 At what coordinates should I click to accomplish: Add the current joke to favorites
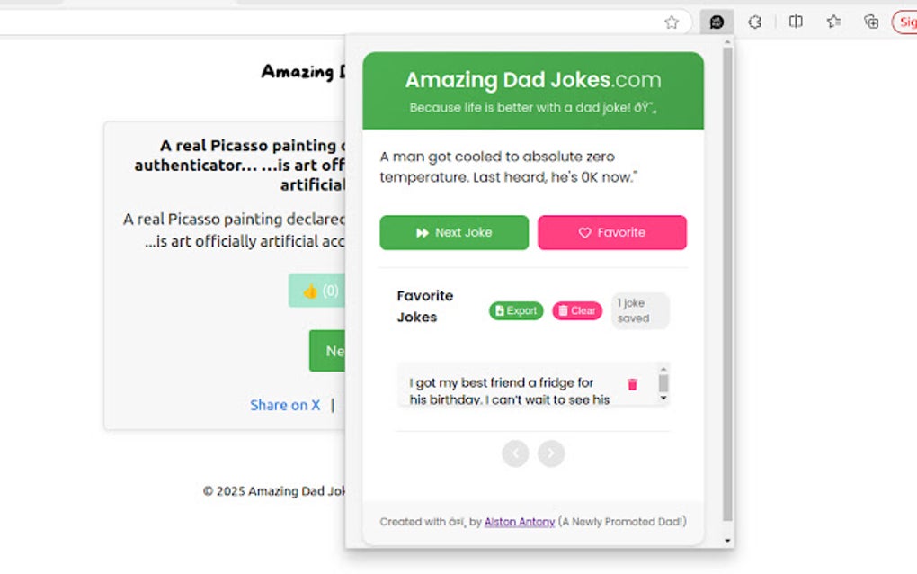pos(612,232)
